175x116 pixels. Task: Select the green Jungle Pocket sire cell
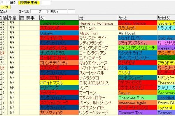point(58,23)
